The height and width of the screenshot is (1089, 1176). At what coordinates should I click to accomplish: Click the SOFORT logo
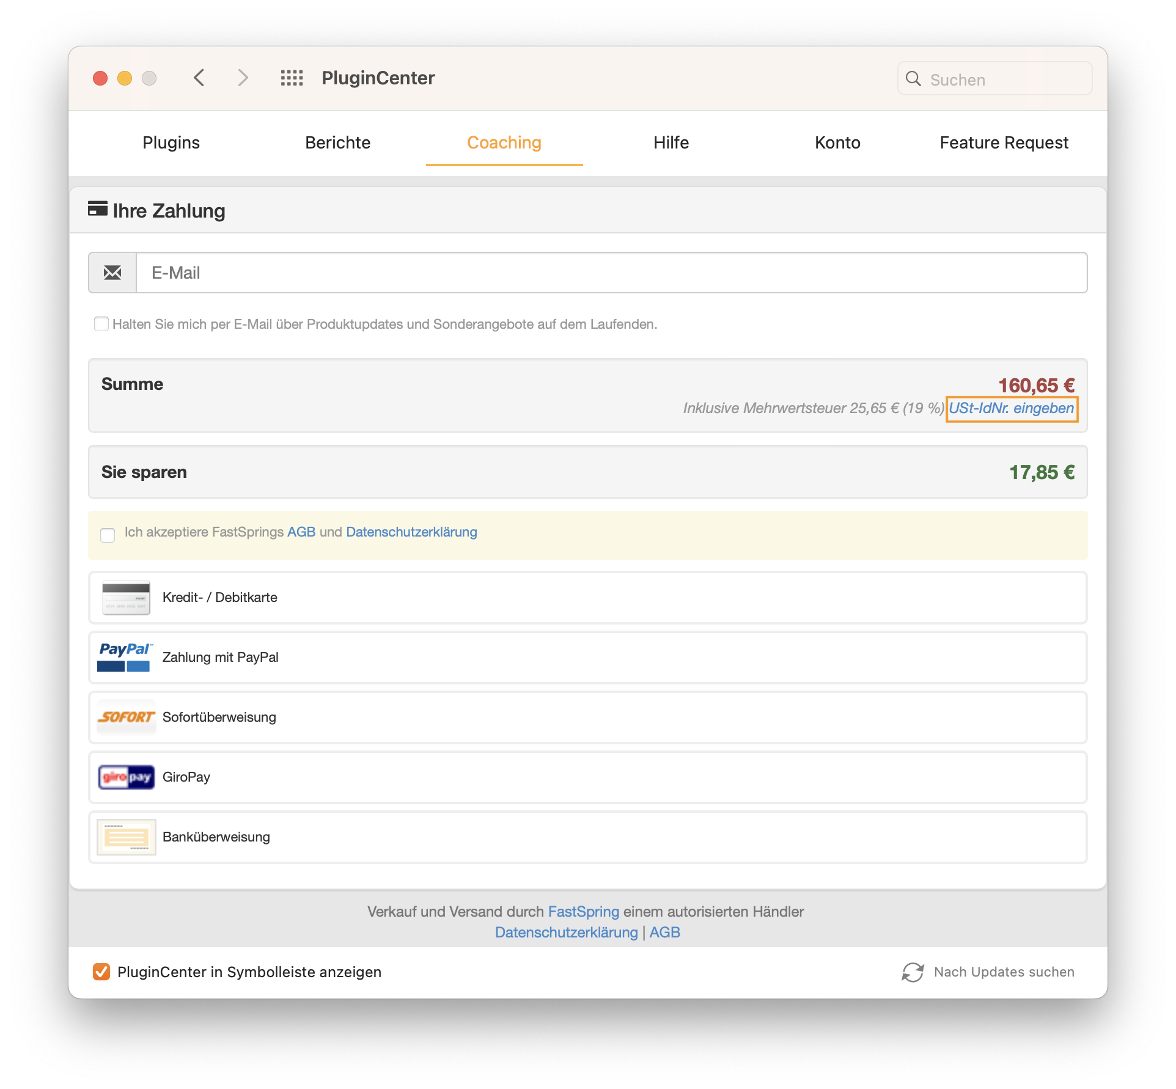click(126, 717)
